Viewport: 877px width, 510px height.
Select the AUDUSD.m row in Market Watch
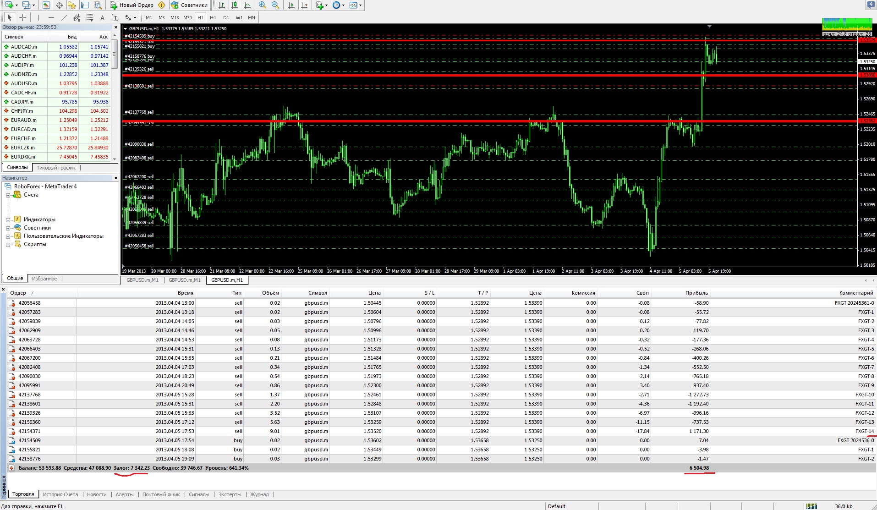coord(56,83)
